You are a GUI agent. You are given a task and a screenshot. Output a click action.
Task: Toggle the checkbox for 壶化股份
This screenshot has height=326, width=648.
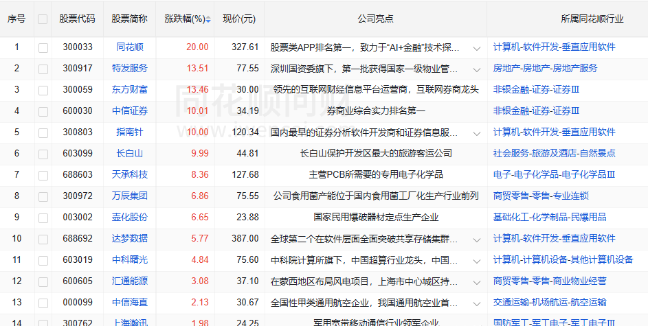pyautogui.click(x=43, y=218)
